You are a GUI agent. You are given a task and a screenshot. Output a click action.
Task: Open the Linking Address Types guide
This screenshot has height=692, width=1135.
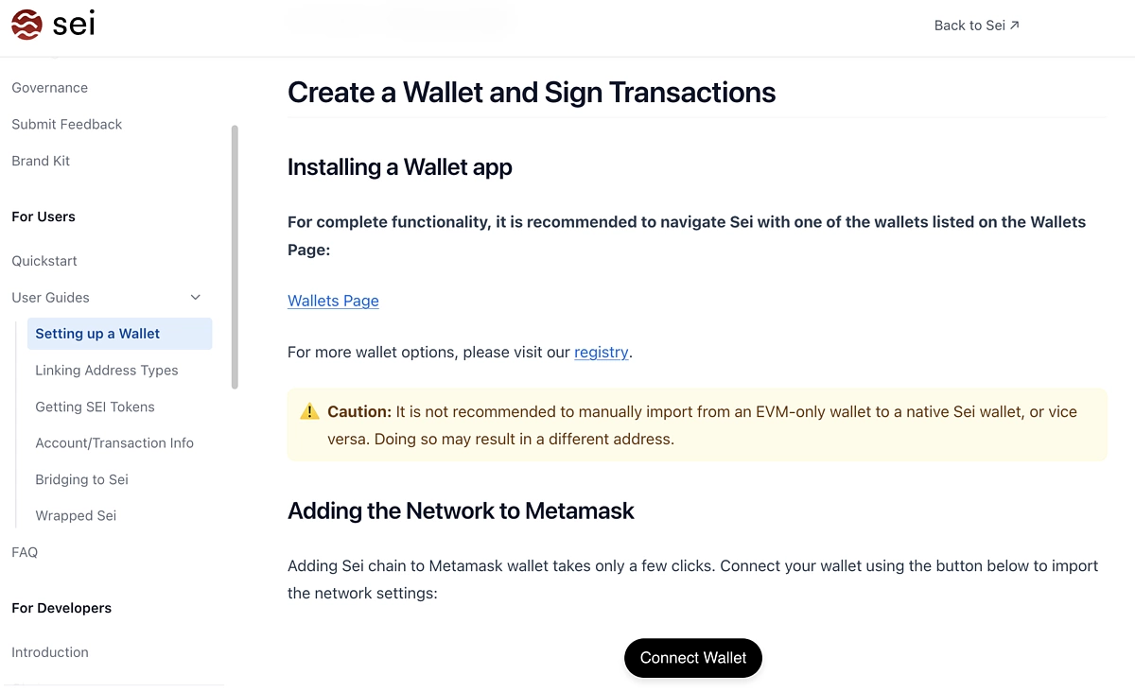[x=106, y=370]
